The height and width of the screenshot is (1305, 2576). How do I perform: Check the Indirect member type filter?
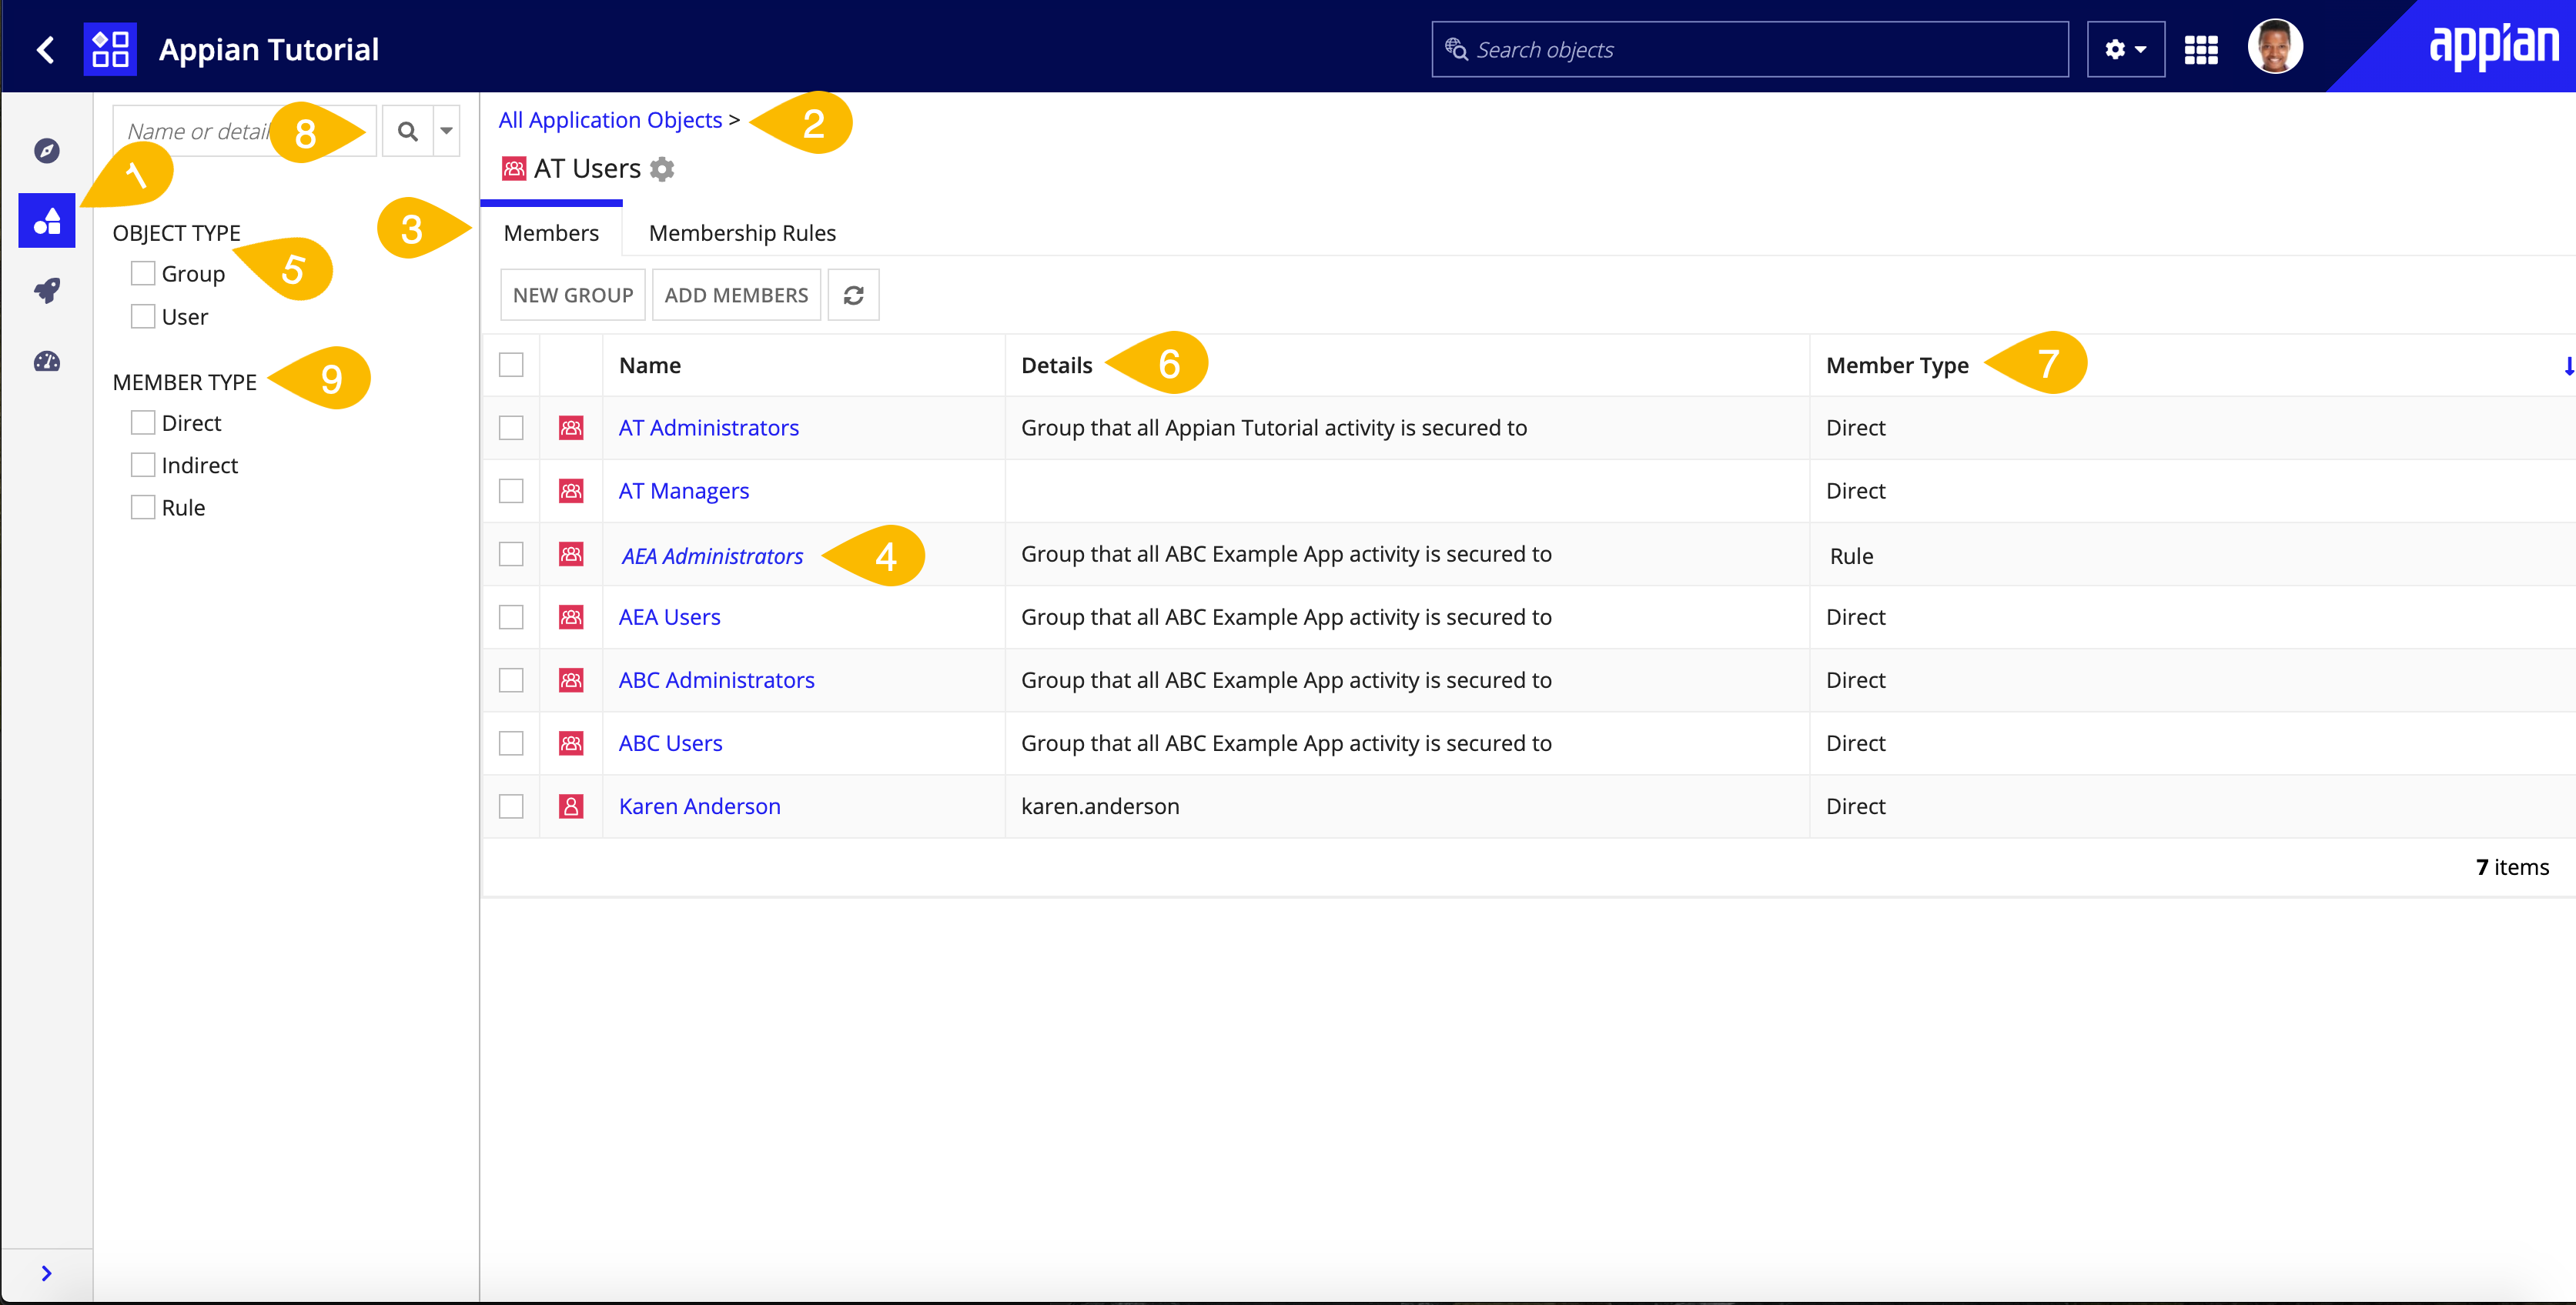(x=143, y=465)
